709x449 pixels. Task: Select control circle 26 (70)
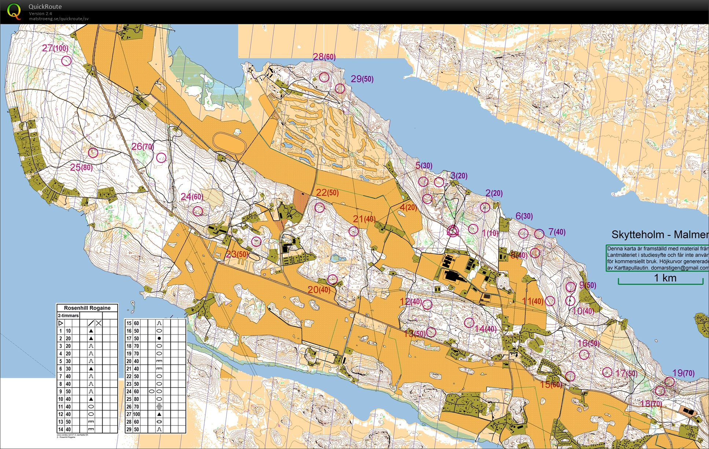tap(161, 158)
